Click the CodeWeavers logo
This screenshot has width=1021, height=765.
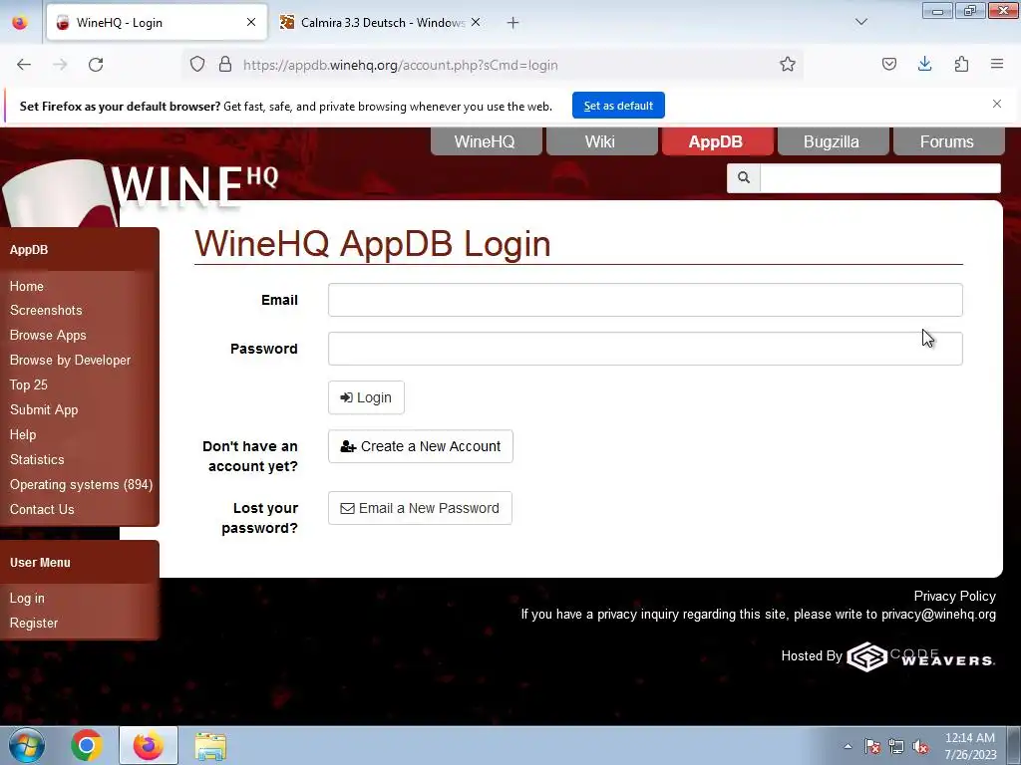(x=920, y=656)
